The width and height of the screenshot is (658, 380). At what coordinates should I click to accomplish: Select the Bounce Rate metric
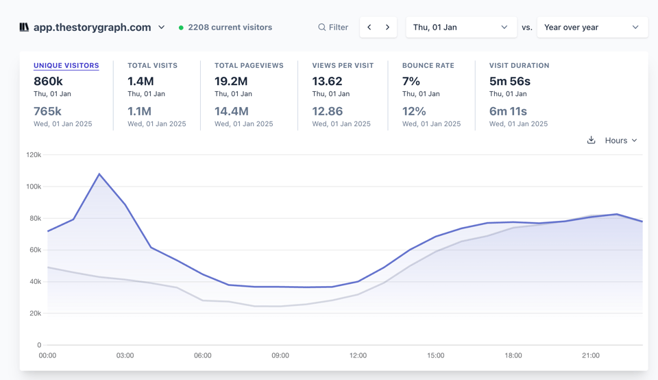tap(428, 66)
